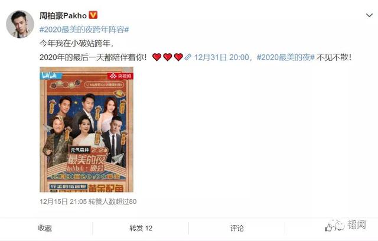Open the post options chevron menu
The image size is (378, 241).
pos(369,16)
